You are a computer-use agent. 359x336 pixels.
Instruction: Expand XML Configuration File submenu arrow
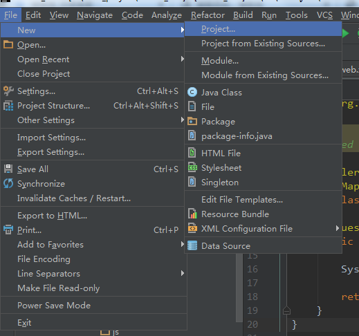[338, 228]
